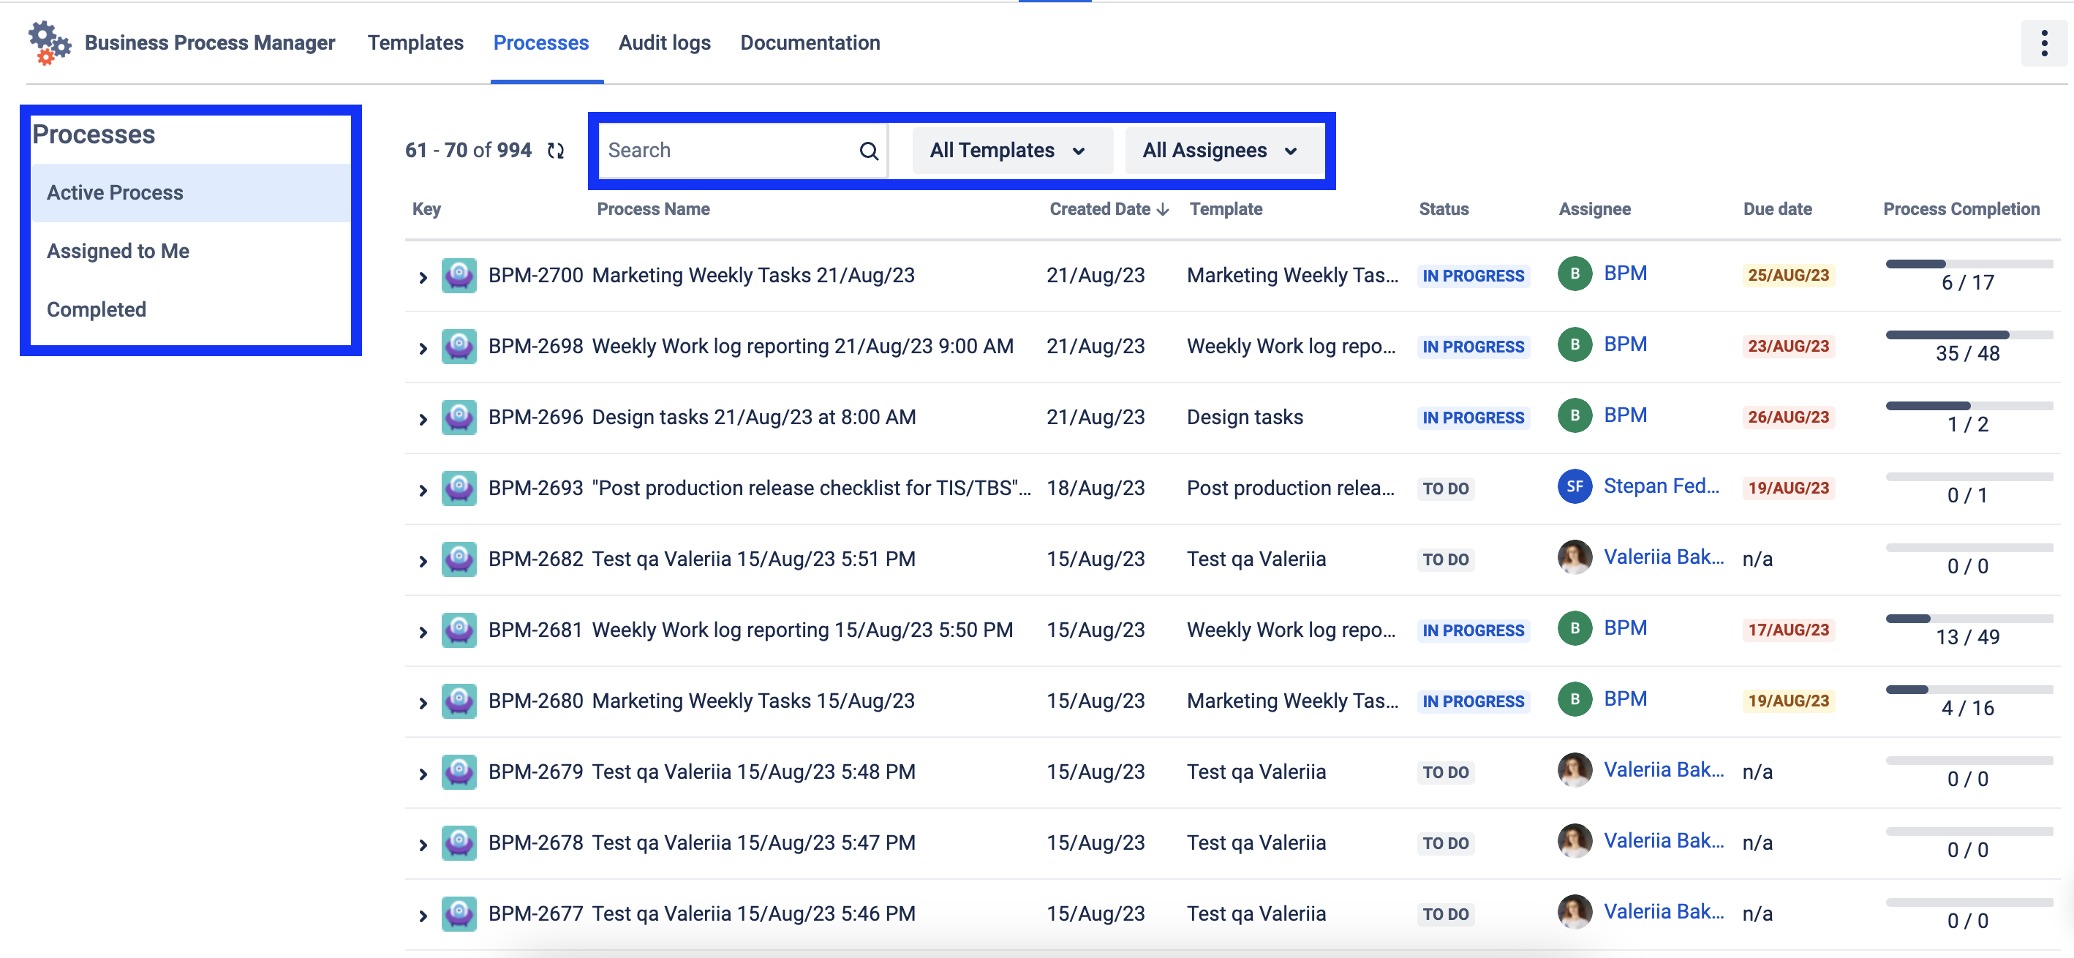Open the All Assignees dropdown

pos(1221,151)
